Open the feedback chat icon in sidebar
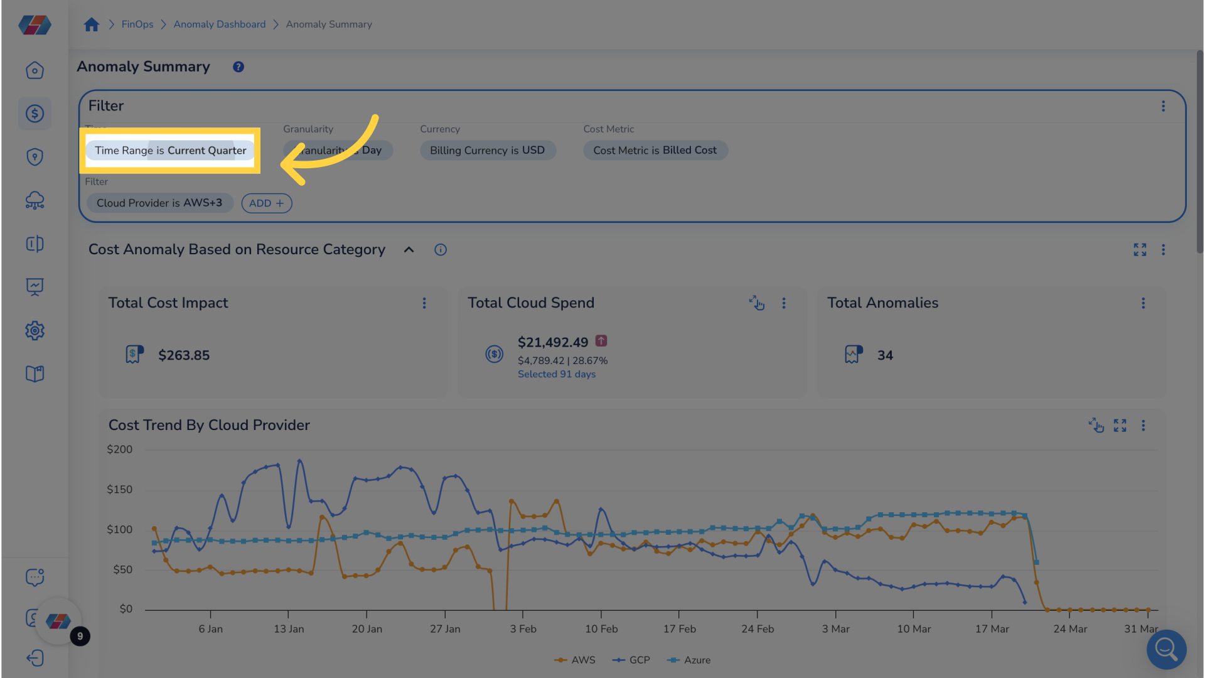The width and height of the screenshot is (1205, 678). point(35,577)
